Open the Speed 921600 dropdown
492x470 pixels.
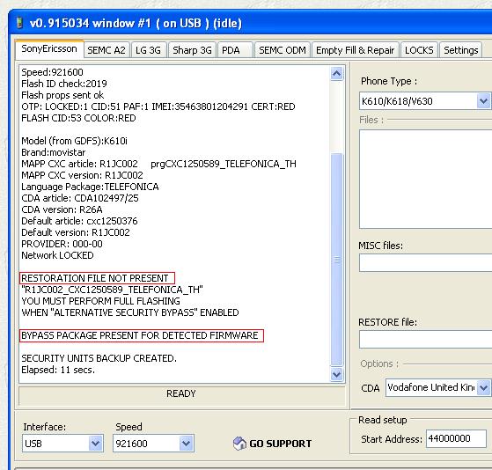(x=186, y=444)
